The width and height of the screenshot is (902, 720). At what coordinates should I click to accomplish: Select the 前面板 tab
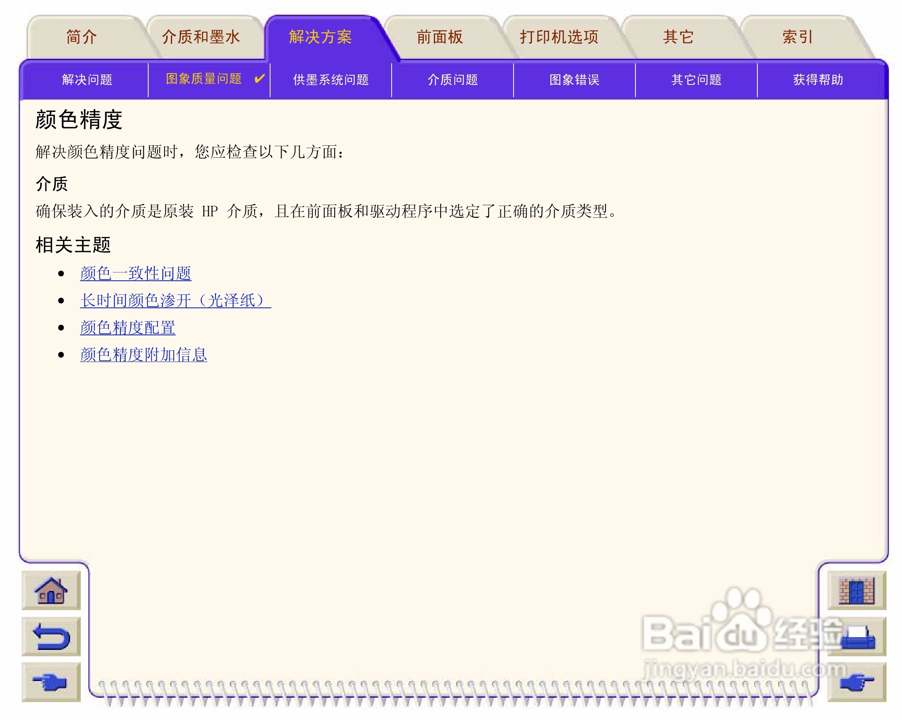(439, 37)
